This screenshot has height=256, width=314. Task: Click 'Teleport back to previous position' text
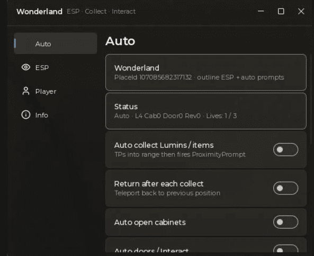167,193
